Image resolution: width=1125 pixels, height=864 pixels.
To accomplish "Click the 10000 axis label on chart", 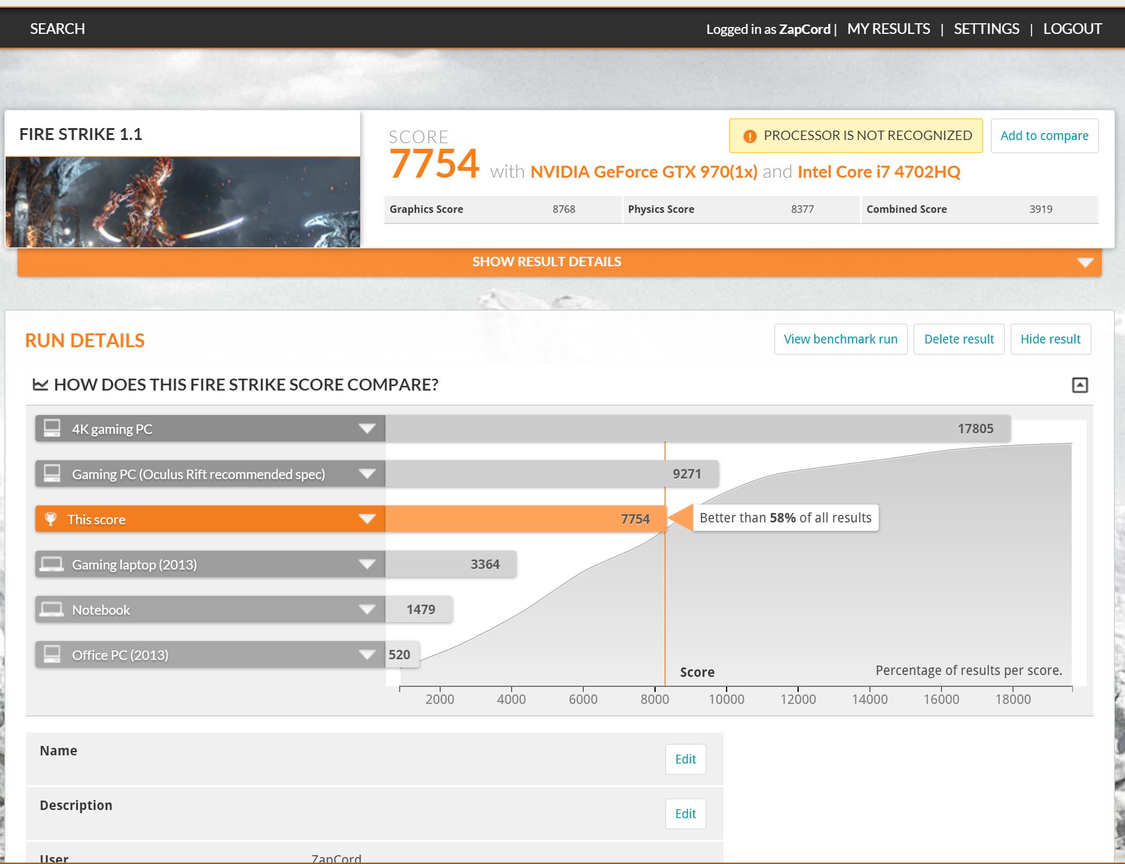I will coord(726,699).
